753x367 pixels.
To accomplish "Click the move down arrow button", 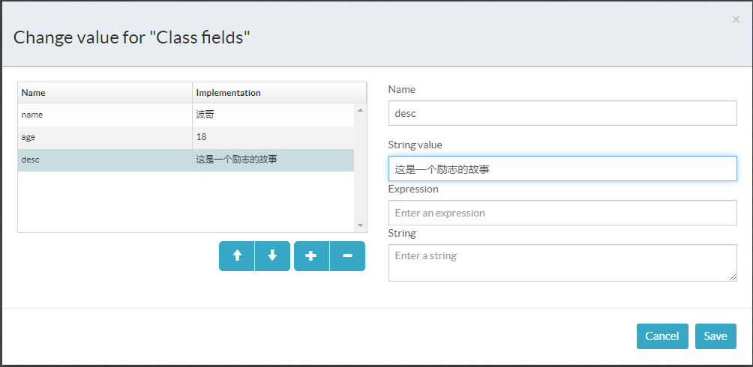I will (272, 255).
